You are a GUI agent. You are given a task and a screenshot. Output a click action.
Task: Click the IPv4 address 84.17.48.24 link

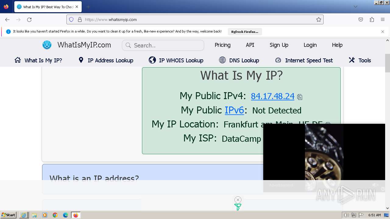(x=272, y=96)
